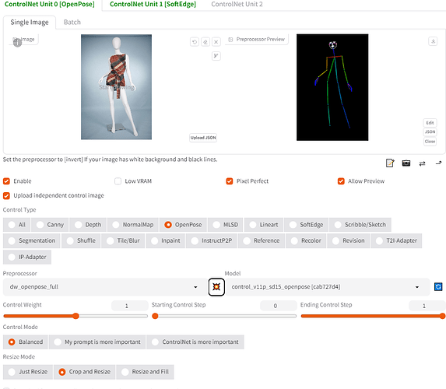Remove the input image with X icon

pos(216,42)
